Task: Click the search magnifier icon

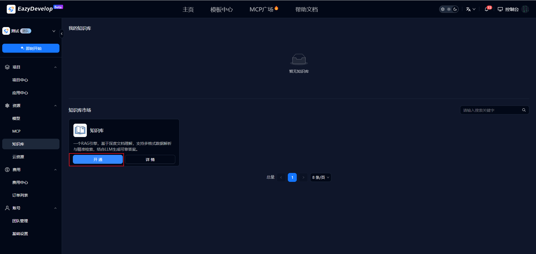Action: 524,110
